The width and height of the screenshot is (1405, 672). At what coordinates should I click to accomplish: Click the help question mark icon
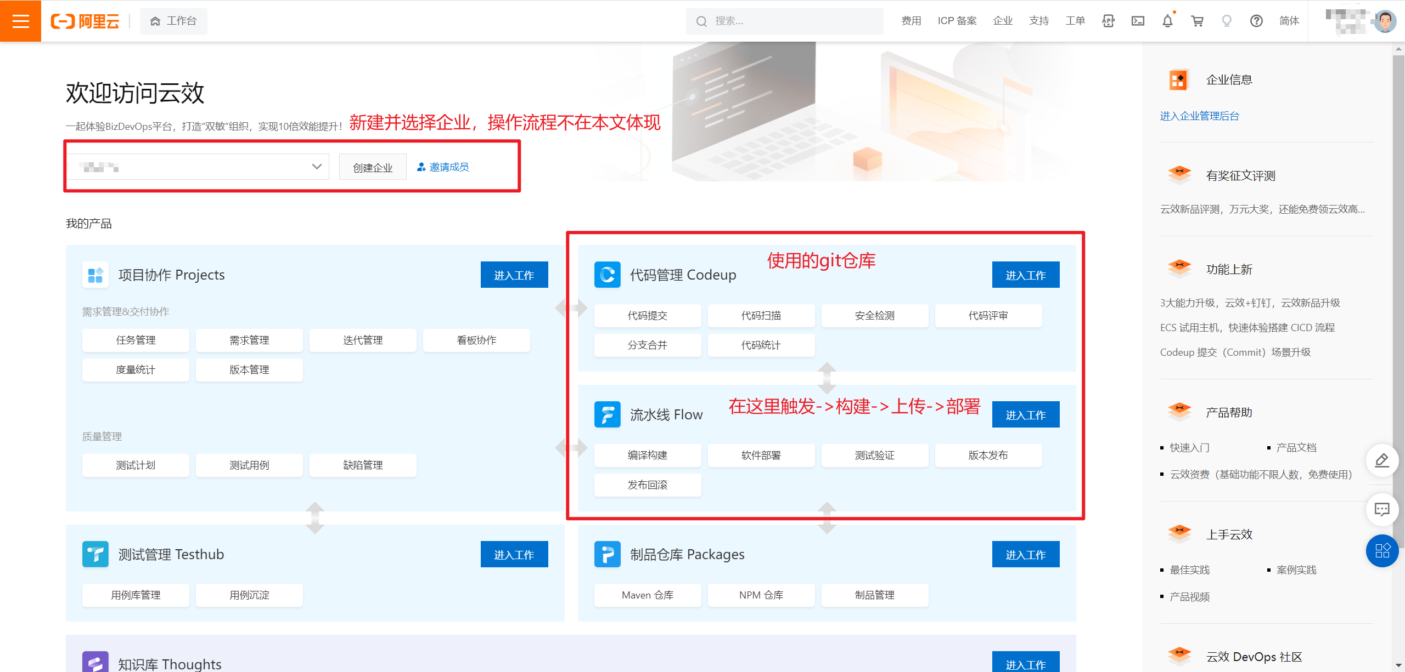pyautogui.click(x=1256, y=21)
